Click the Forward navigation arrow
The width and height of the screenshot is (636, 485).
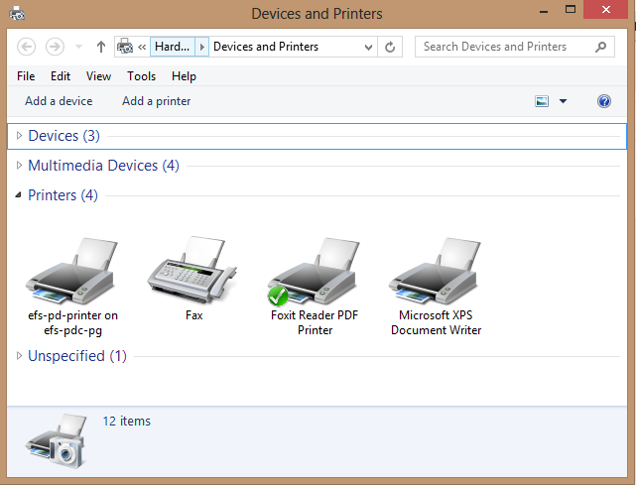(55, 47)
